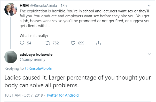View the 752 retweets count

pyautogui.click(x=56, y=43)
